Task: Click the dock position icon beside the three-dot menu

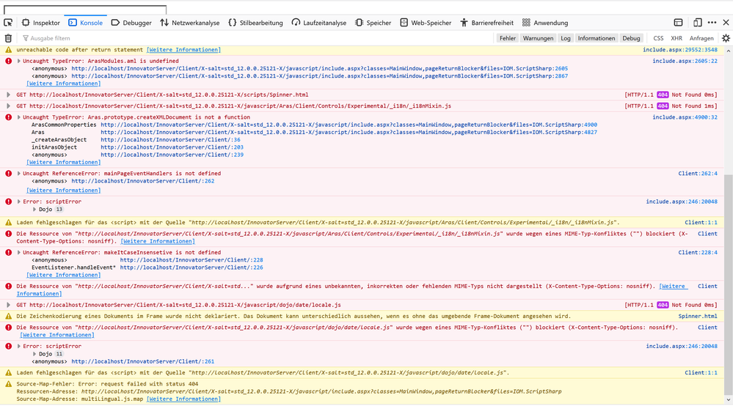Action: tap(678, 23)
